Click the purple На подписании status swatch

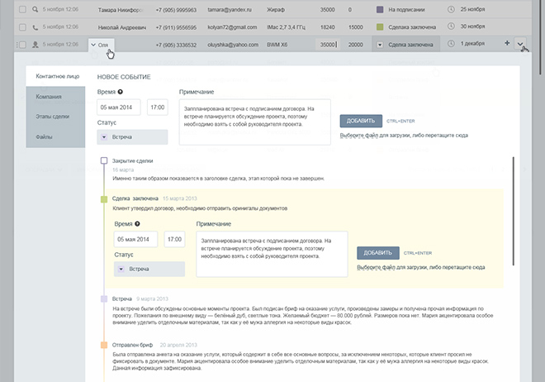(379, 11)
